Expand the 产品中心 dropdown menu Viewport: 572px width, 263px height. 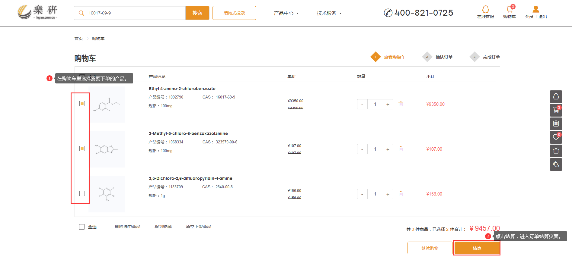click(286, 13)
